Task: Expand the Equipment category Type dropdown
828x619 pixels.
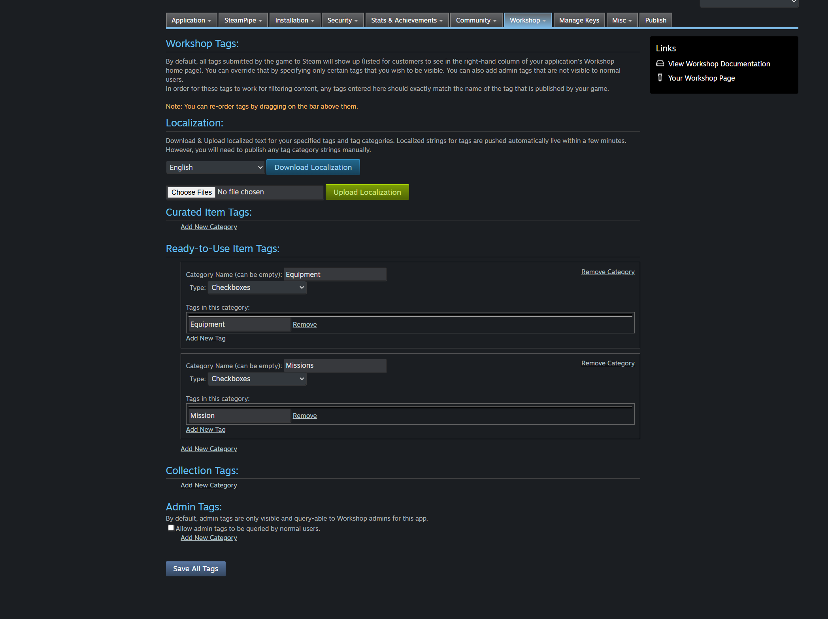Action: coord(257,288)
